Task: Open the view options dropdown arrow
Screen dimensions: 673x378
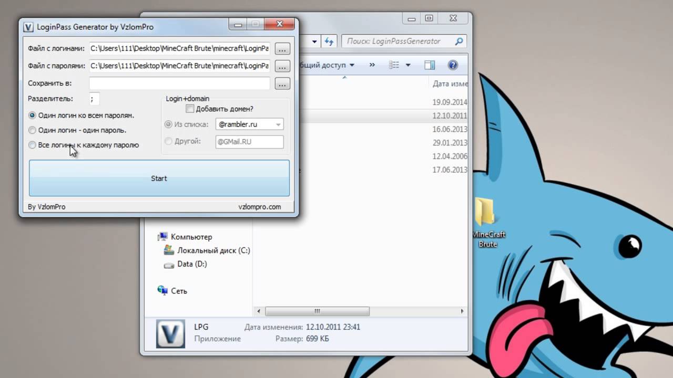Action: pyautogui.click(x=408, y=65)
